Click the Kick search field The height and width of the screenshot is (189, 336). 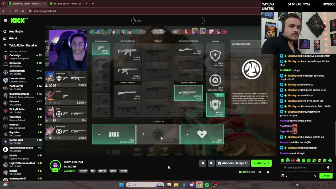tap(168, 20)
